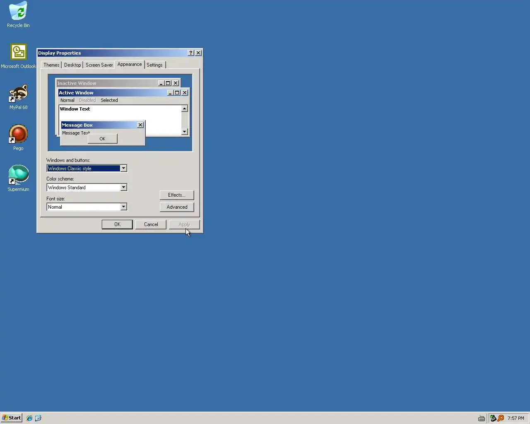Open the Screen Saver tab
Screen dimensions: 530x424
[99, 65]
